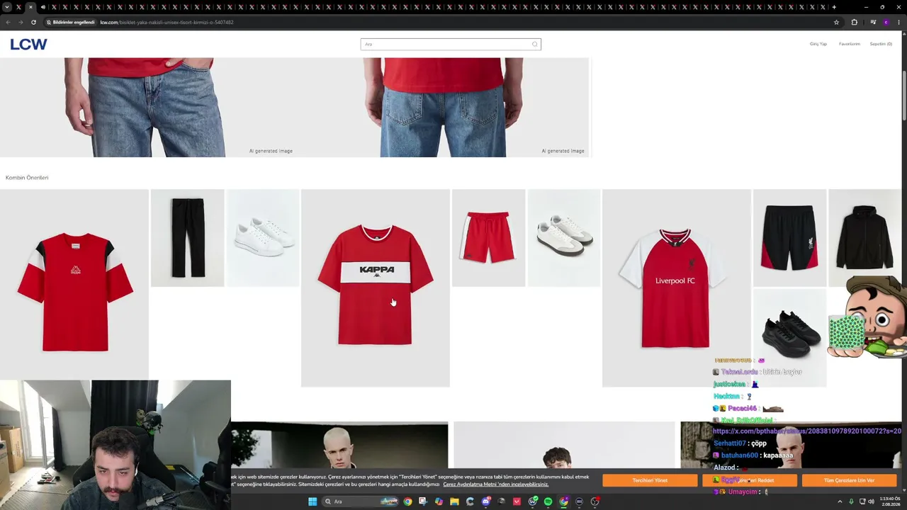907x510 pixels.
Task: Reload the page with the browser refresh icon
Action: click(33, 22)
